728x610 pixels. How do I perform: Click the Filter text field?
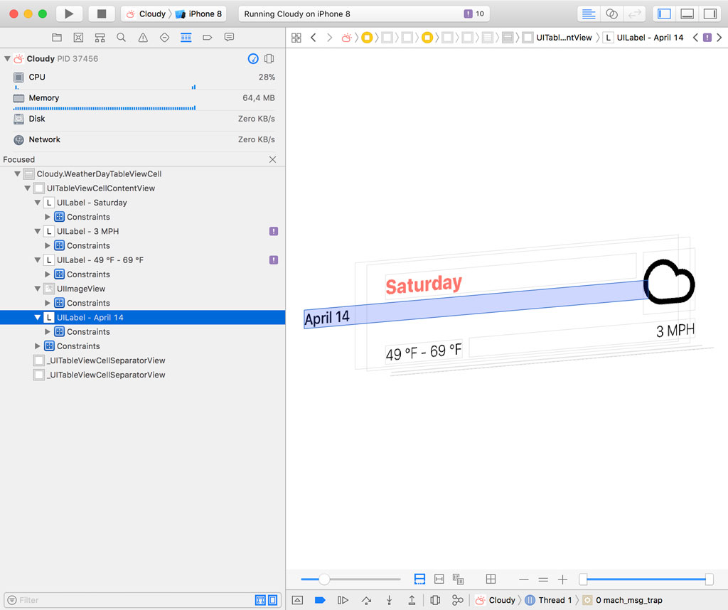pos(132,600)
